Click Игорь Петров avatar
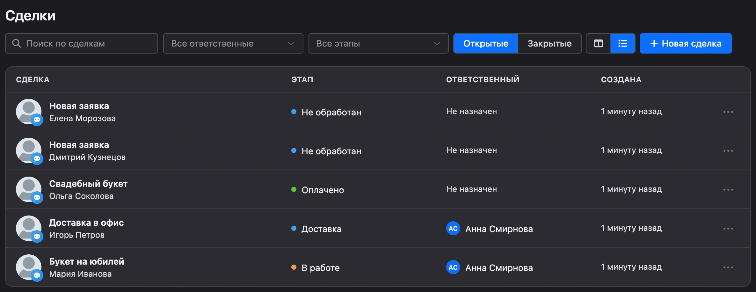This screenshot has height=292, width=756. coord(29,228)
